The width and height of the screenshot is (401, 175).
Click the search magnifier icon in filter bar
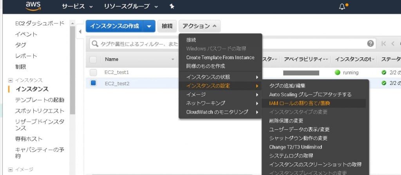click(95, 44)
